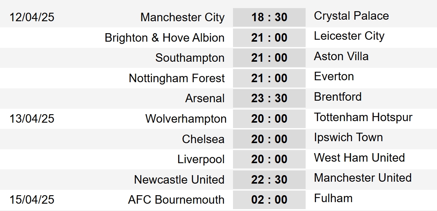The image size is (437, 211).
Task: Select the 23 : 30 kickoff time box
Action: [x=269, y=98]
